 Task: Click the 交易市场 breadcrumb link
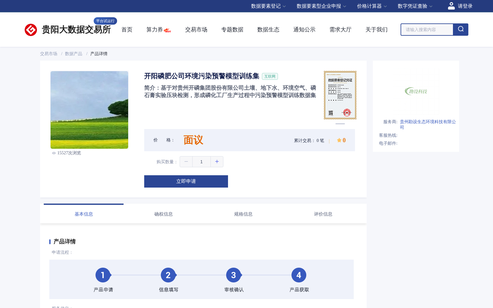pos(49,54)
